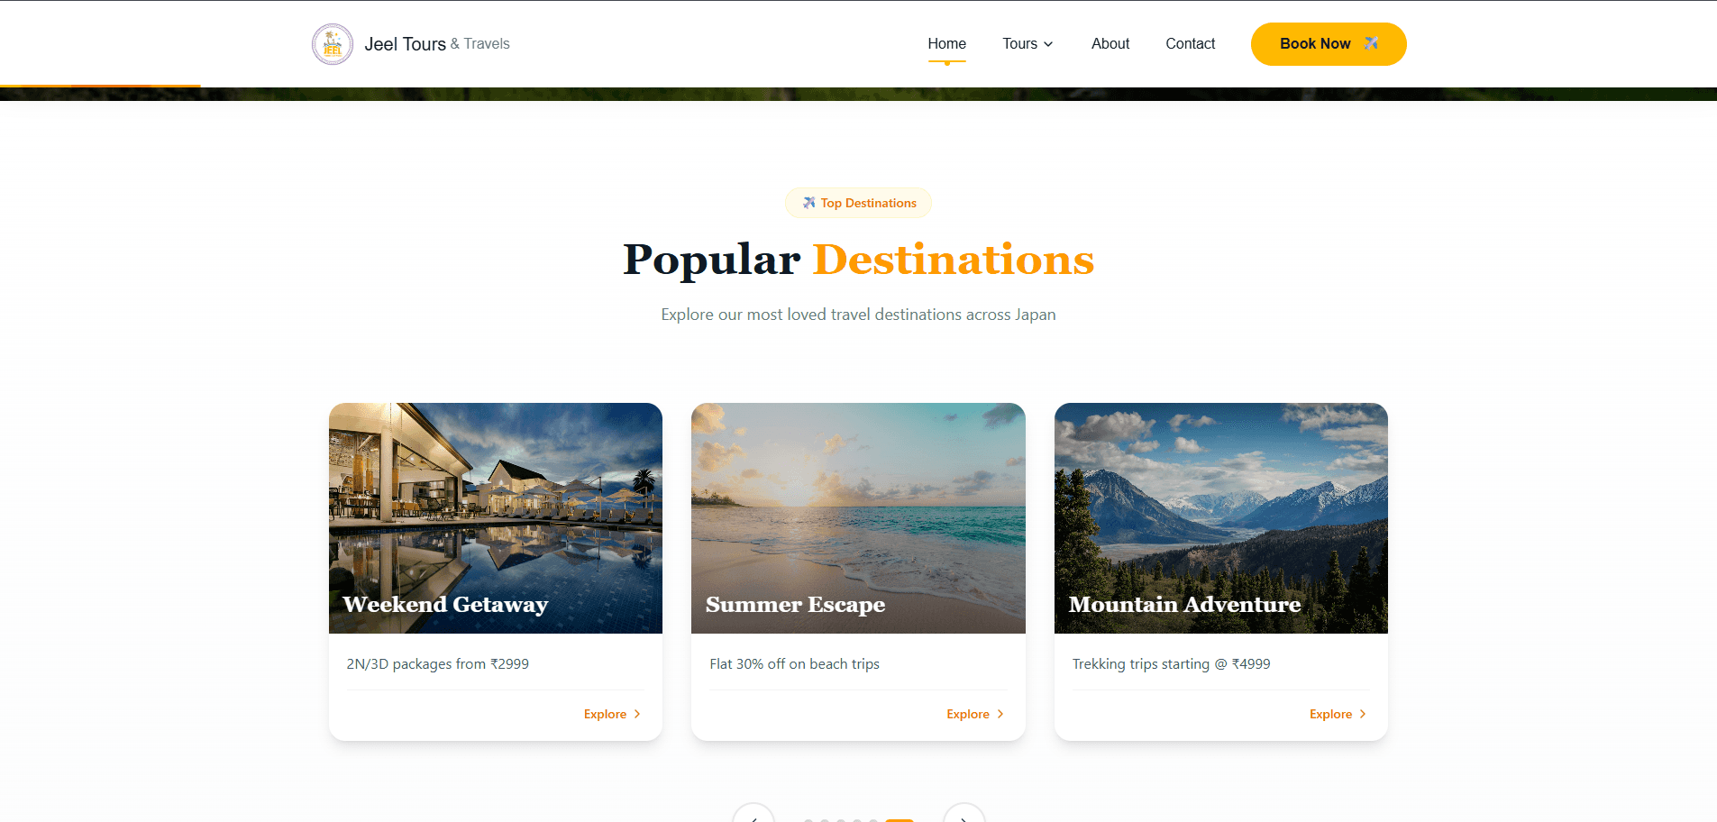Click the Book Now button

click(x=1329, y=44)
